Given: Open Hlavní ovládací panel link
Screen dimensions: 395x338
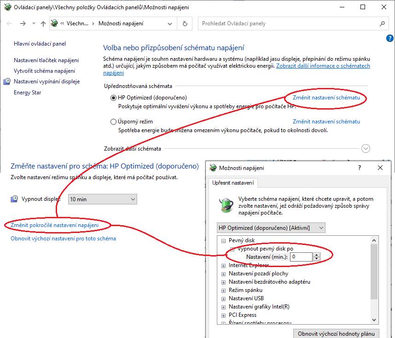Looking at the screenshot, I should pyautogui.click(x=40, y=44).
